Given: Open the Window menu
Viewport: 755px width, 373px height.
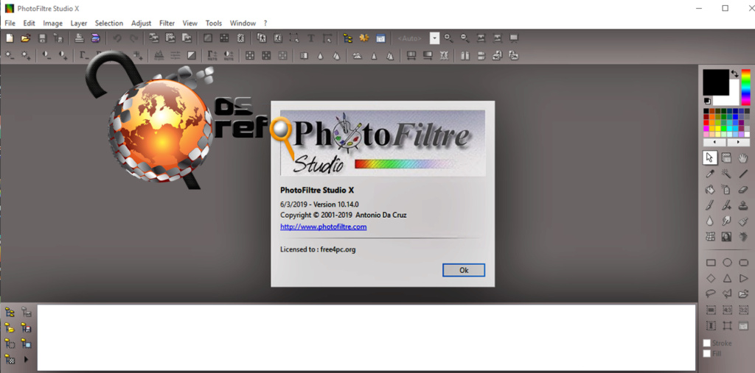Looking at the screenshot, I should click(x=243, y=23).
